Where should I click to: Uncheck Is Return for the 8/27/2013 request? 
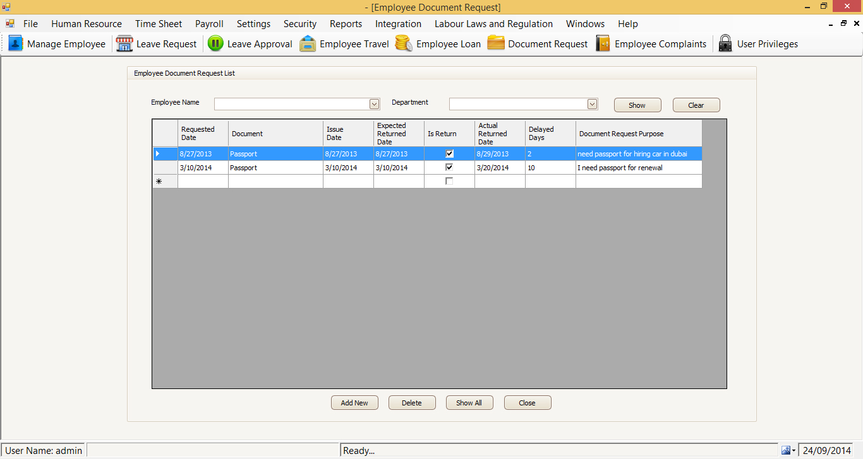[449, 153]
